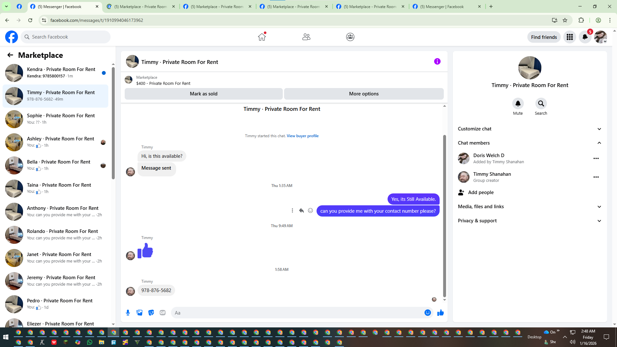Switch to the second Marketplace browser tab
The width and height of the screenshot is (617, 347).
pyautogui.click(x=217, y=6)
